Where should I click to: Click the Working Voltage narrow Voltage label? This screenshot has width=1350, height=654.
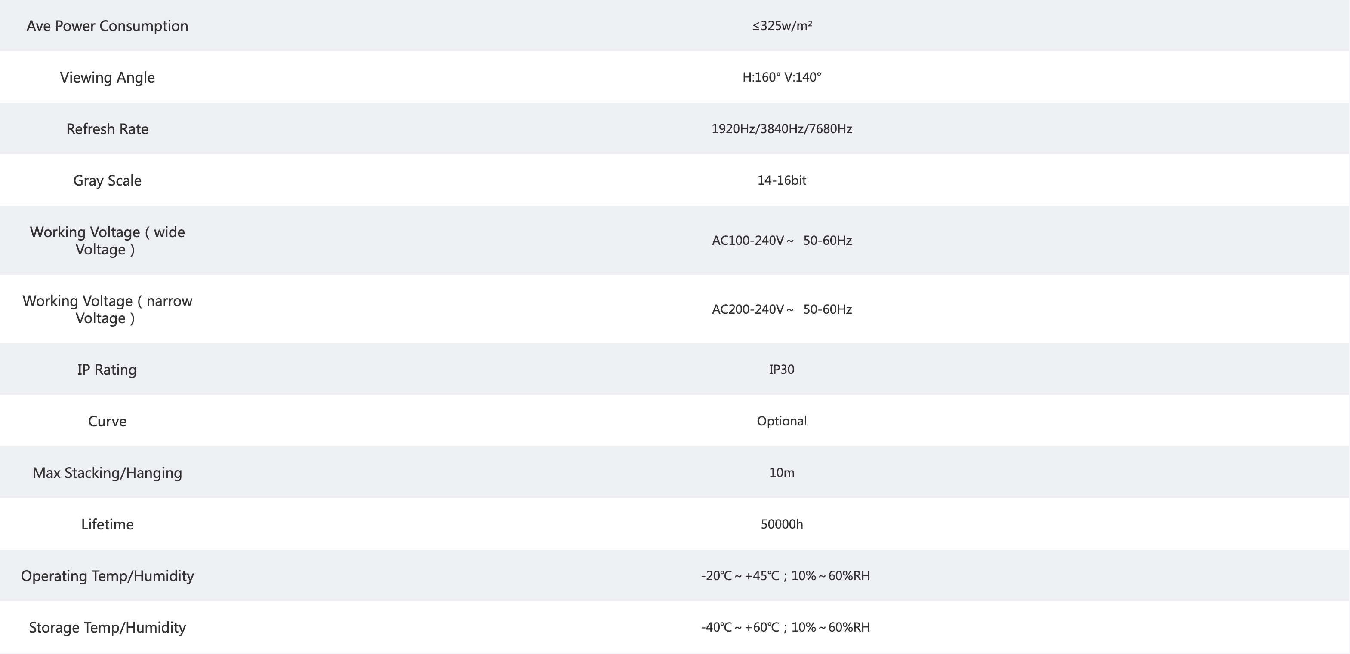pos(107,309)
